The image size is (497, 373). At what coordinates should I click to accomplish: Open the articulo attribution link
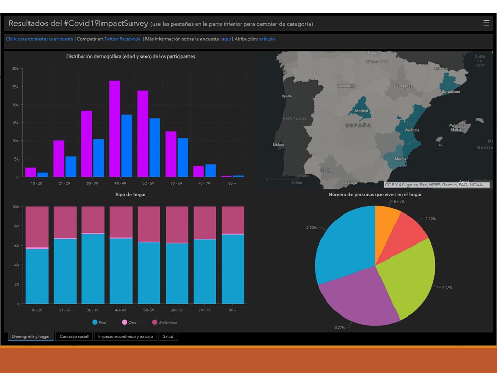tap(266, 38)
